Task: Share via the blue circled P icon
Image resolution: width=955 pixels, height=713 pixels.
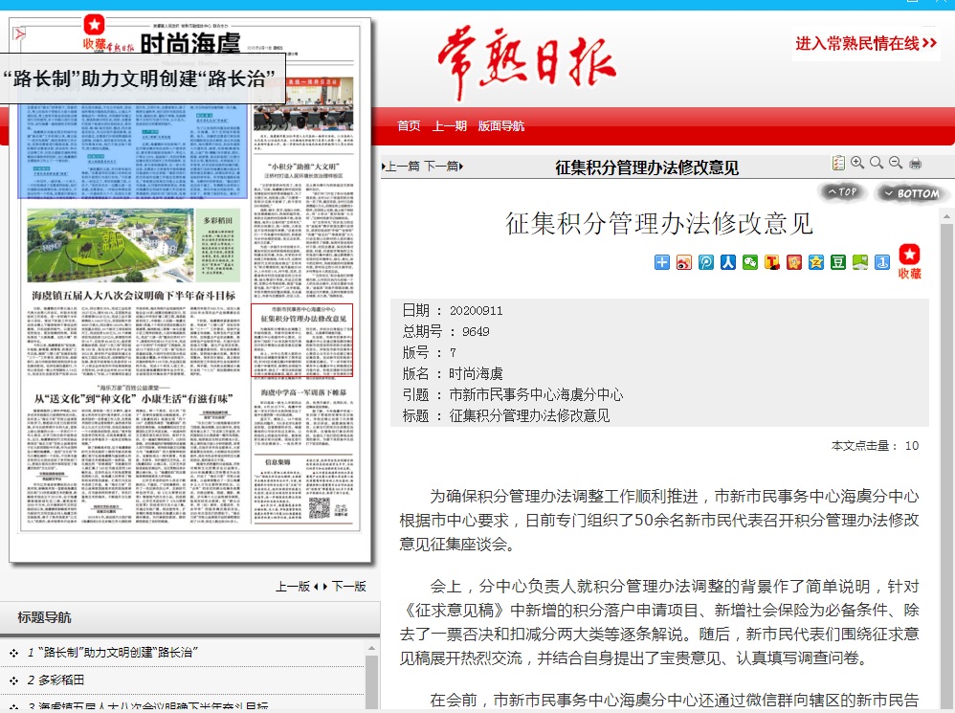Action: point(706,262)
